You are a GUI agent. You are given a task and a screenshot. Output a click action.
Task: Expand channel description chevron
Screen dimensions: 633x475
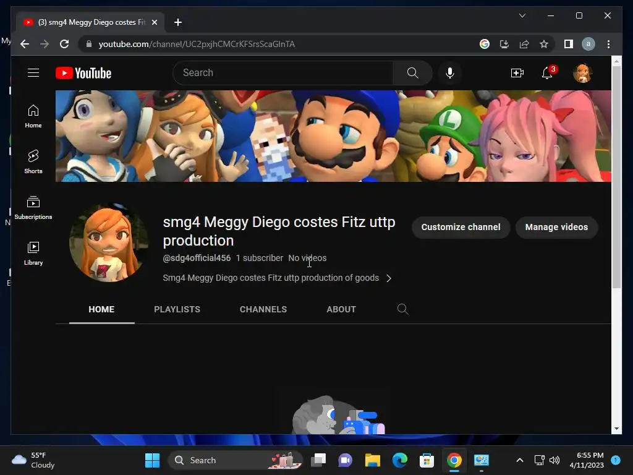coord(388,278)
